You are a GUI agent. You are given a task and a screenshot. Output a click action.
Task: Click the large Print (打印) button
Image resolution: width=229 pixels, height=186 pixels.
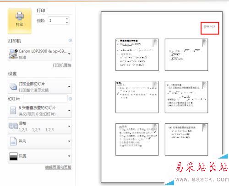[x=20, y=21]
